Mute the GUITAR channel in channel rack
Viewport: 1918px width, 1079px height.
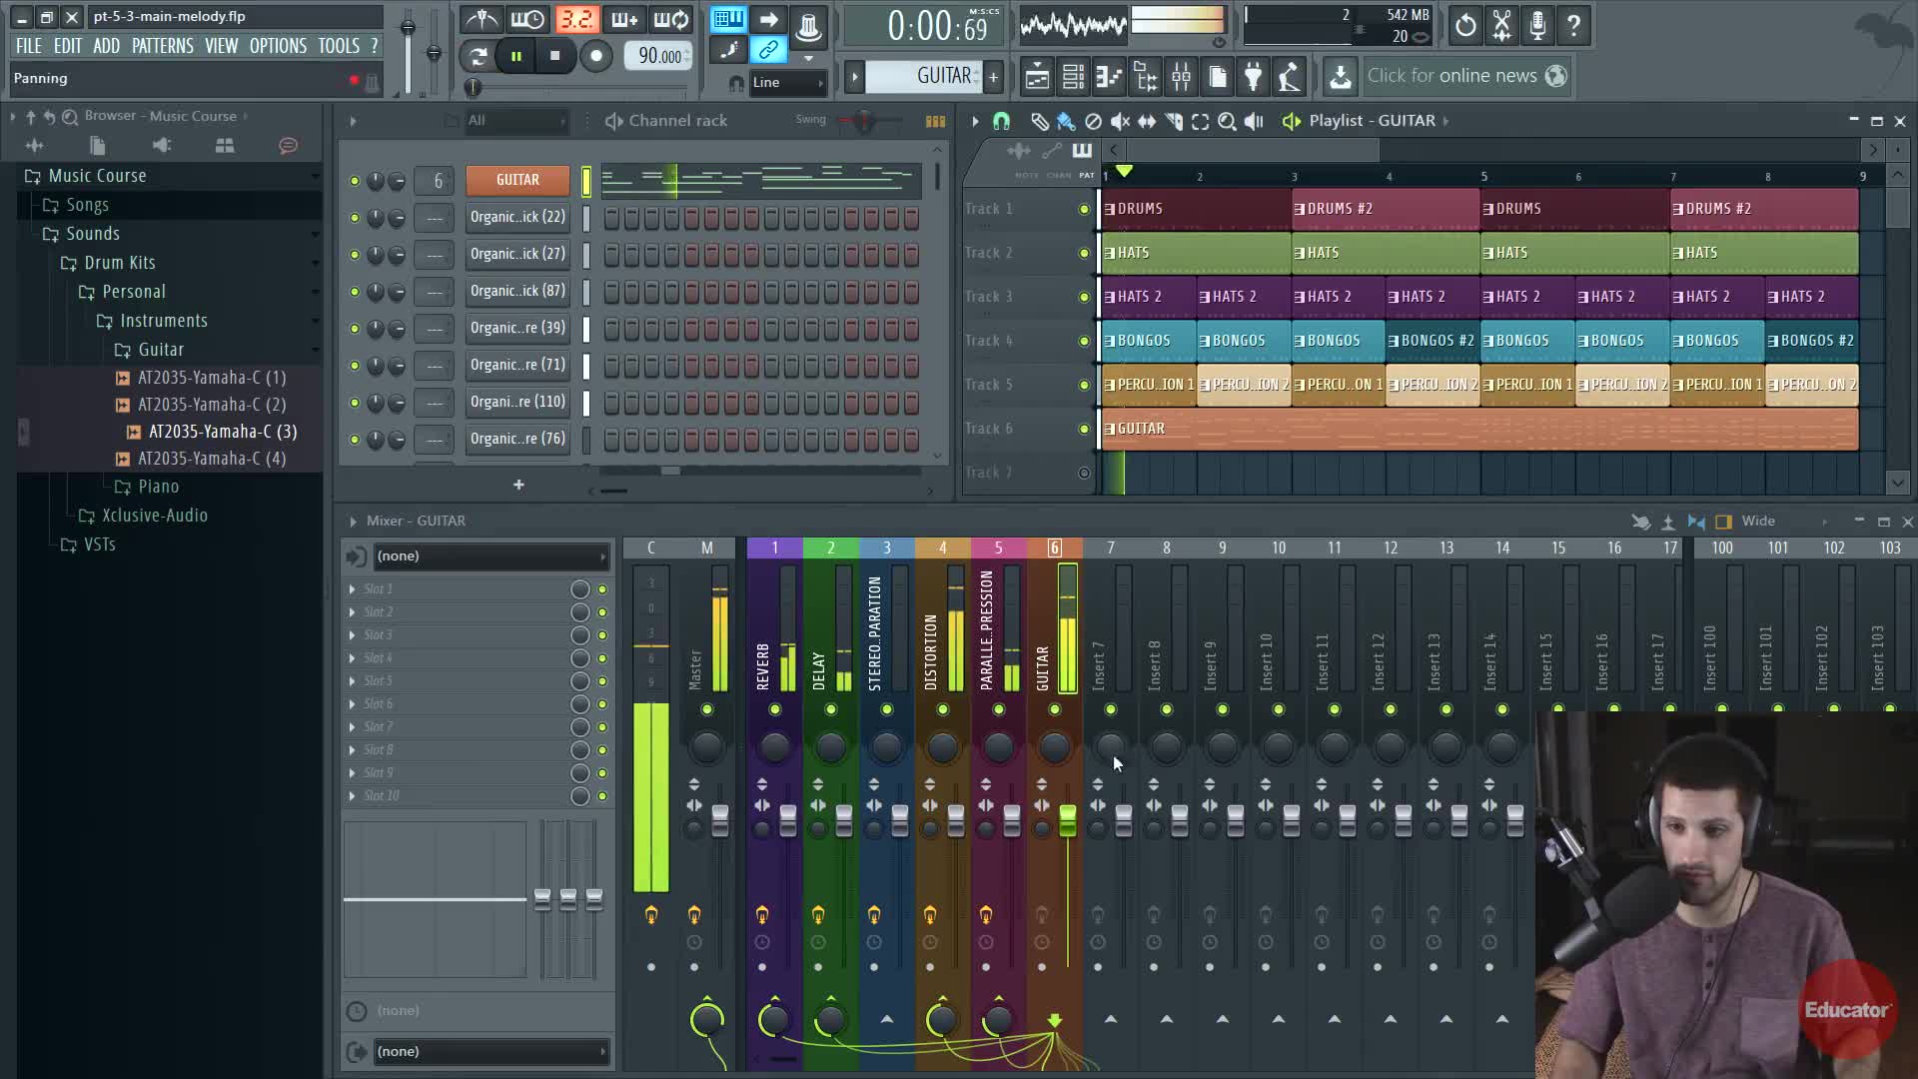click(354, 181)
